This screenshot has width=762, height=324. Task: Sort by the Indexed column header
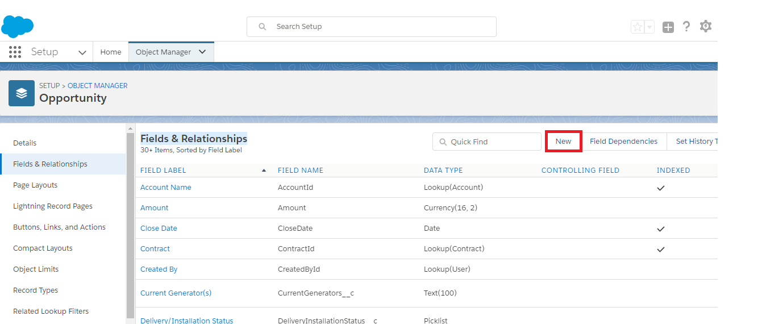point(673,171)
